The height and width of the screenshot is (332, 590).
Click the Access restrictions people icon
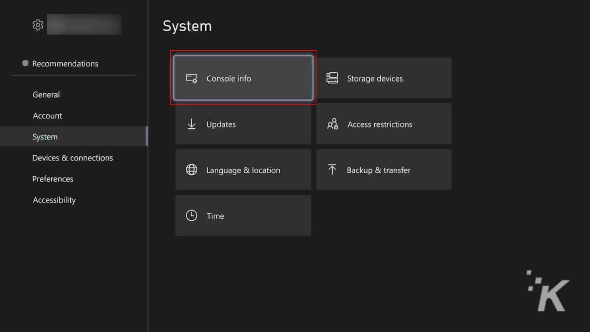point(332,124)
